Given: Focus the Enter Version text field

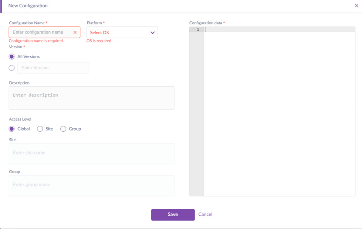Looking at the screenshot, I should [x=53, y=68].
